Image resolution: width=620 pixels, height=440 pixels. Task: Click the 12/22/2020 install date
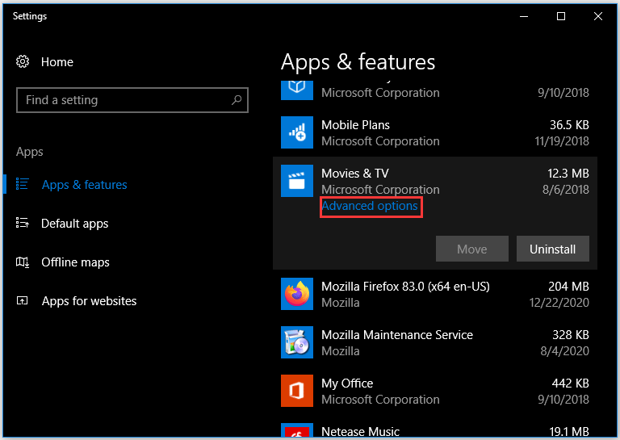click(x=559, y=303)
